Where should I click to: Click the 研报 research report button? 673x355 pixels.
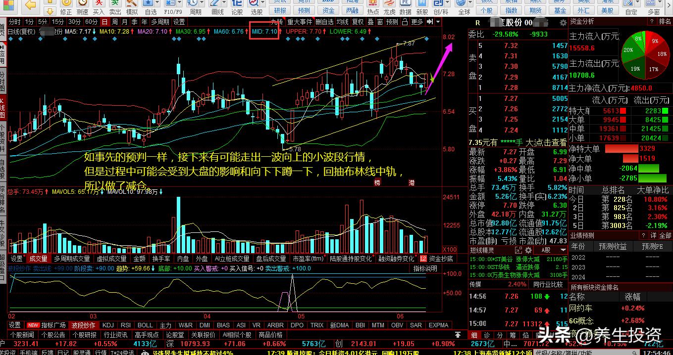(280, 10)
